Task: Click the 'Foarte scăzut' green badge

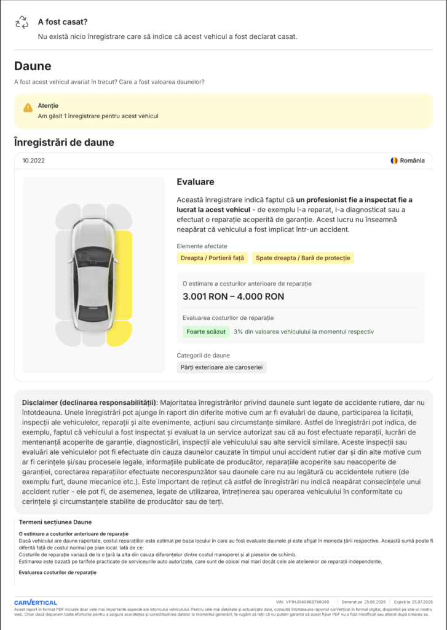Action: 206,332
